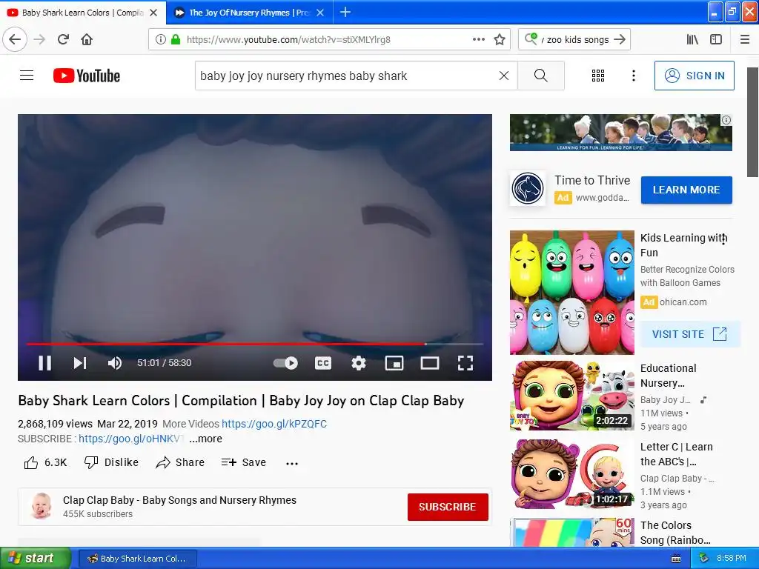Click the Dislike button
The image size is (759, 569).
(x=111, y=462)
